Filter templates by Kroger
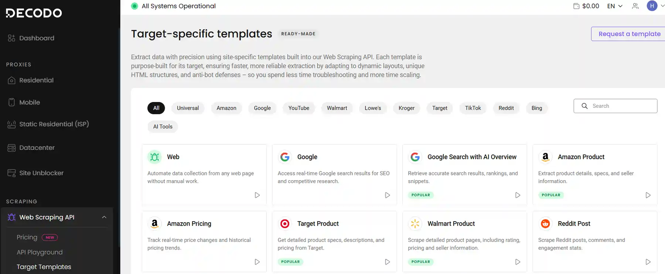The image size is (665, 274). [406, 108]
